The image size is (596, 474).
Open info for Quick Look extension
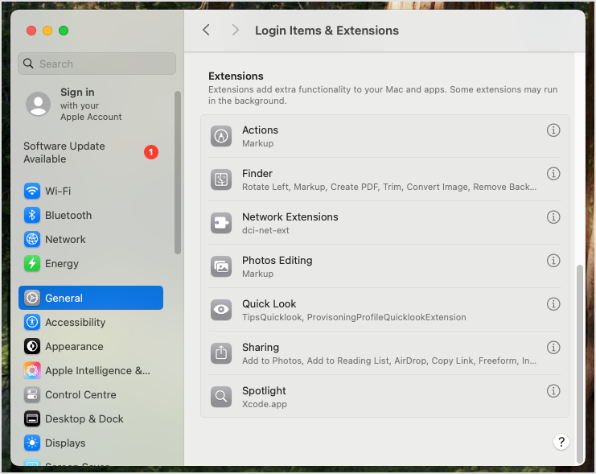tap(553, 303)
